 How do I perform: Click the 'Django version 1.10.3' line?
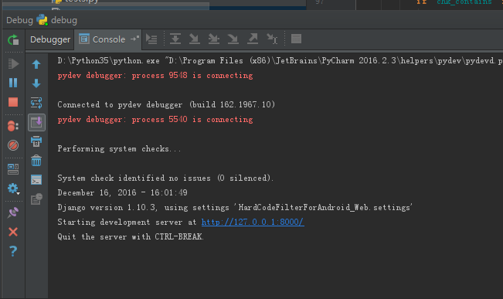click(x=235, y=208)
